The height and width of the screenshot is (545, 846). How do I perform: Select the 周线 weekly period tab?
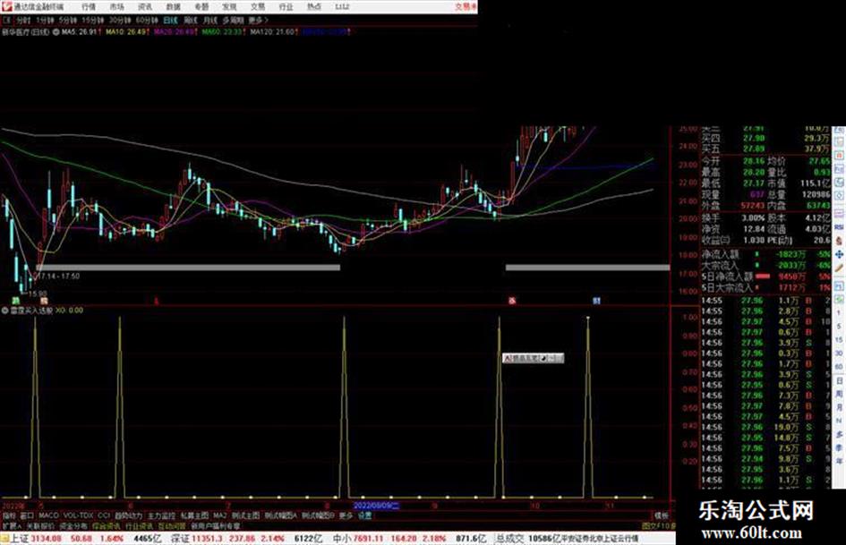[x=191, y=21]
